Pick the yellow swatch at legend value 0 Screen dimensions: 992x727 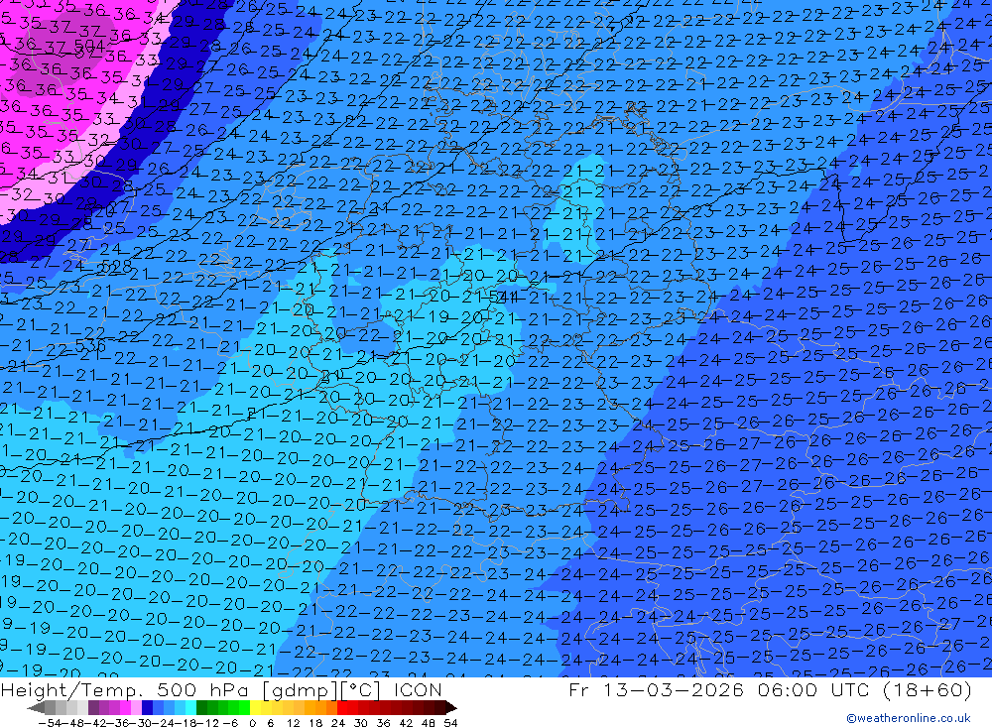tap(256, 707)
